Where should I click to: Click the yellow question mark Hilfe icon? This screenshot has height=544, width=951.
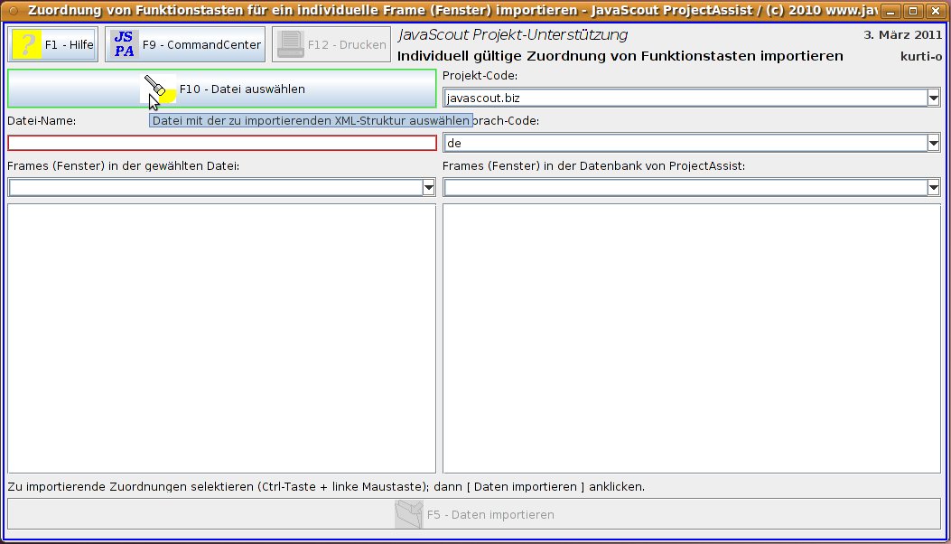[x=27, y=44]
